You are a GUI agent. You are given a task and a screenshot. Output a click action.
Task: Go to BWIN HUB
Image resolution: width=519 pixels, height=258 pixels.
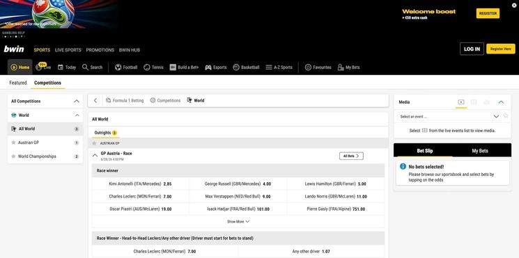point(130,50)
